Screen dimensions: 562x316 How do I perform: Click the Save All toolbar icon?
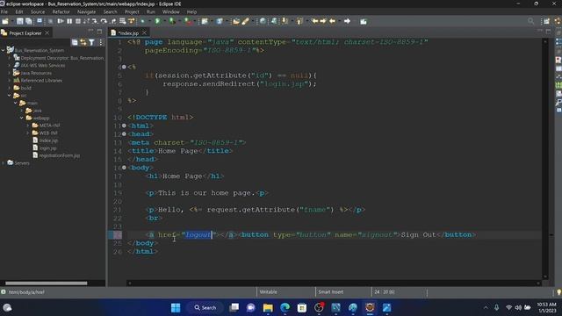click(x=29, y=21)
